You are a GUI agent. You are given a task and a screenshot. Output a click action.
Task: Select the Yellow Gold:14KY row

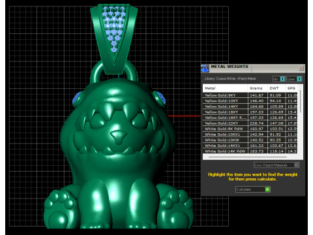250,106
